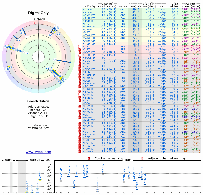Click the NM(dB) column header
The height and width of the screenshot is (195, 203).
pos(136,7)
